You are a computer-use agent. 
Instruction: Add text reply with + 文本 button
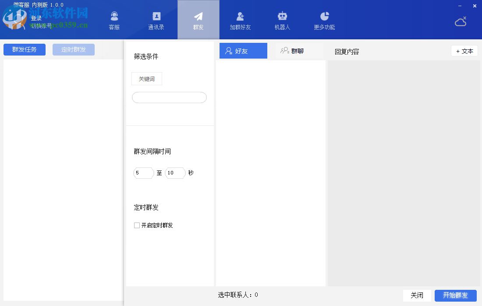[x=464, y=51]
